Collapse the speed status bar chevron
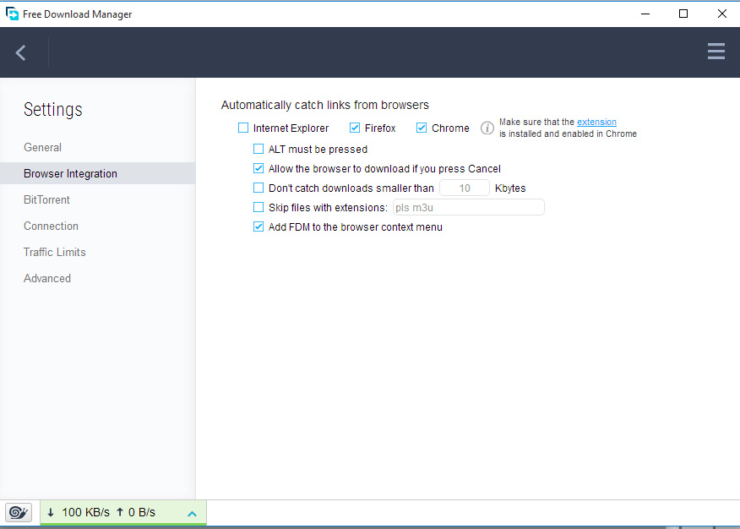Viewport: 740px width, 529px height. point(192,512)
